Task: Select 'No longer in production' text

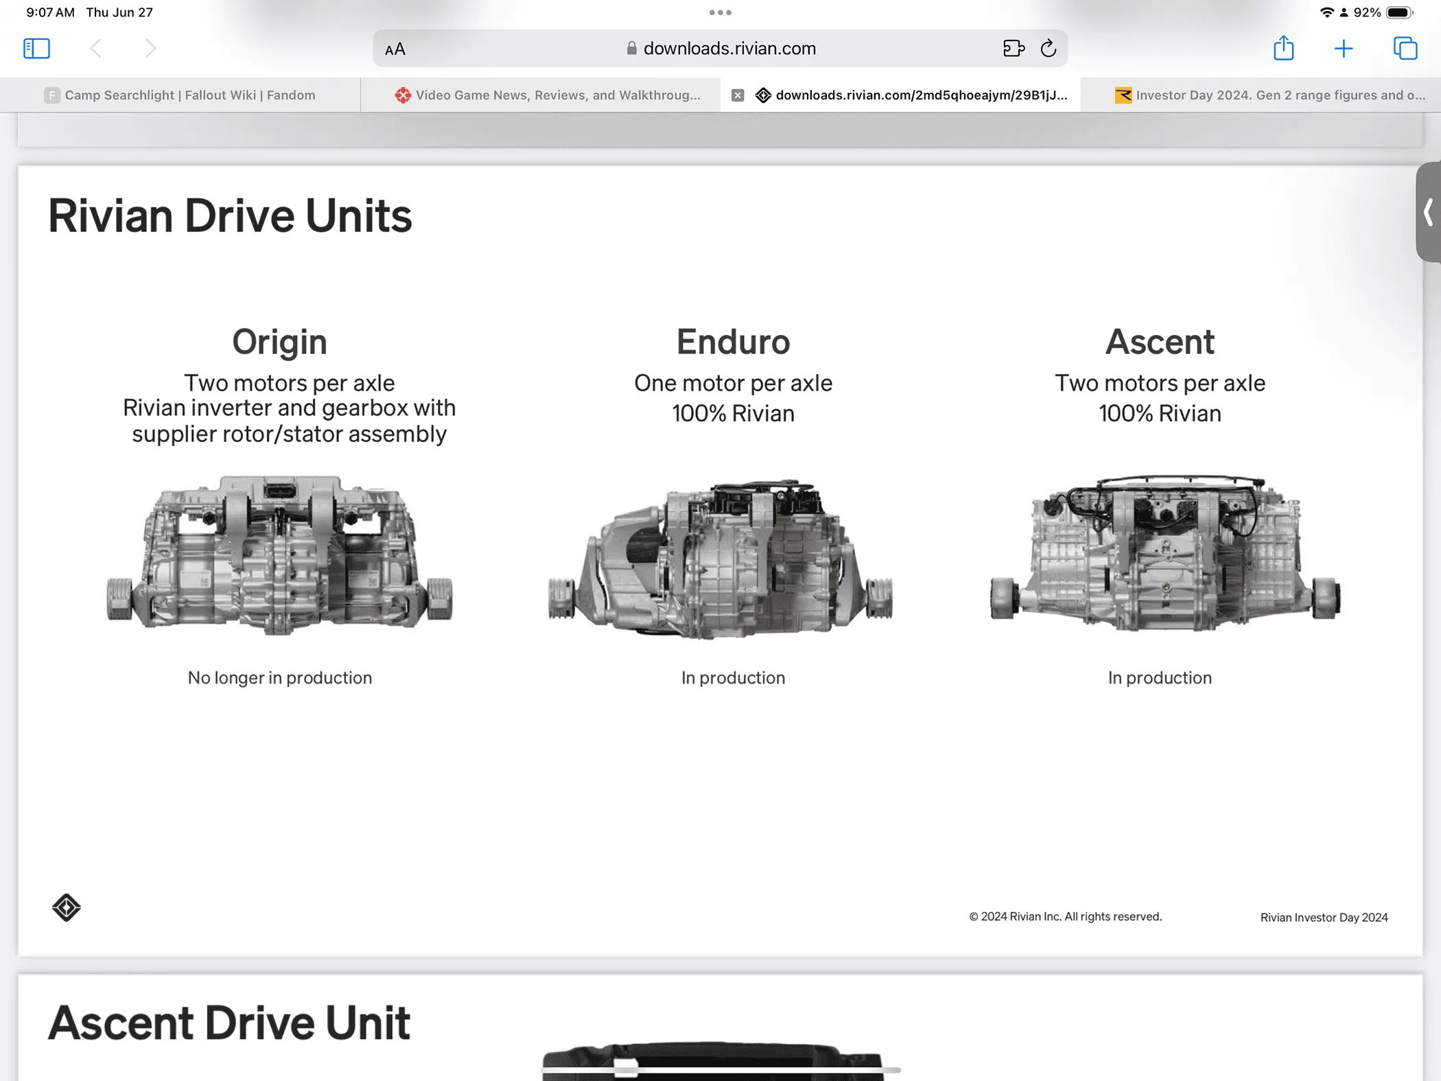Action: click(x=280, y=677)
